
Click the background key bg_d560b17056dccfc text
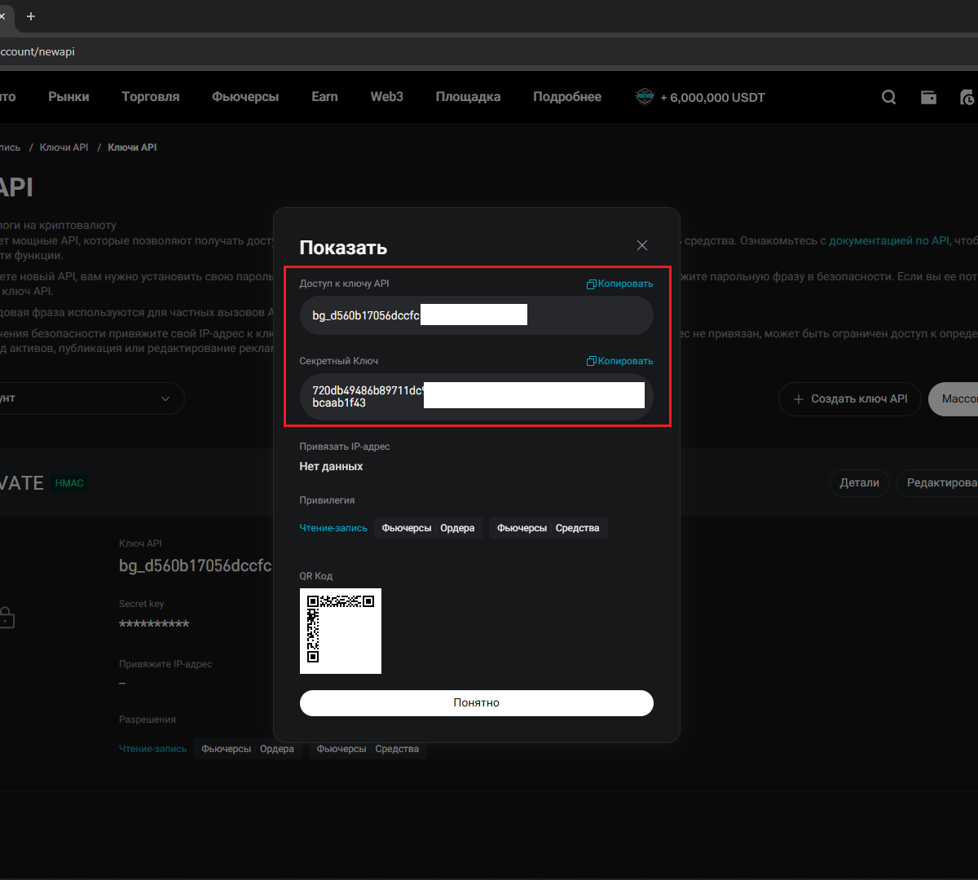[196, 565]
